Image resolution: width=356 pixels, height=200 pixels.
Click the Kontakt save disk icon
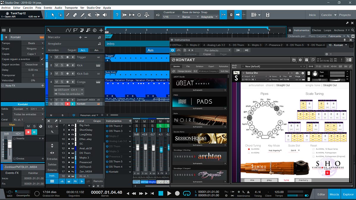click(294, 60)
